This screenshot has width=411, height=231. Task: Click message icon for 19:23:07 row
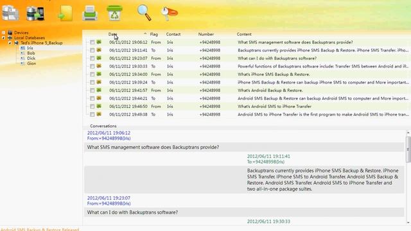click(x=99, y=58)
